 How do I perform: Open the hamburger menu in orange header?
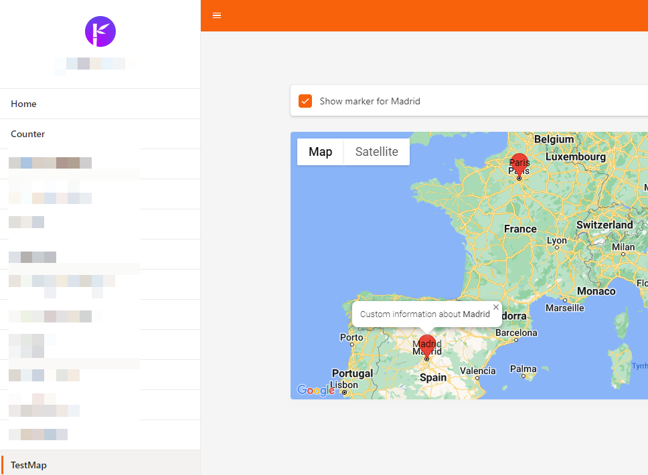click(x=217, y=15)
